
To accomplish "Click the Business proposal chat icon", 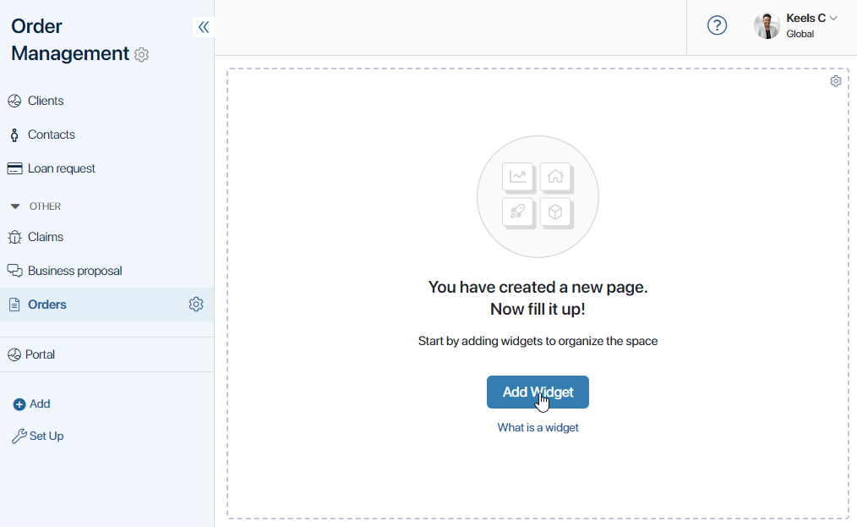I will click(14, 271).
